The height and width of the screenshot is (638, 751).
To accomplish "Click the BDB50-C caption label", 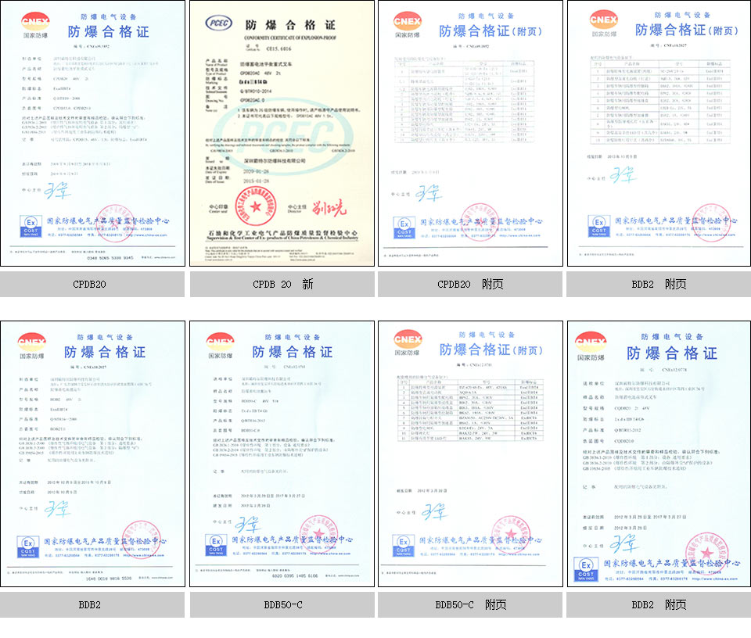I will pos(281,605).
